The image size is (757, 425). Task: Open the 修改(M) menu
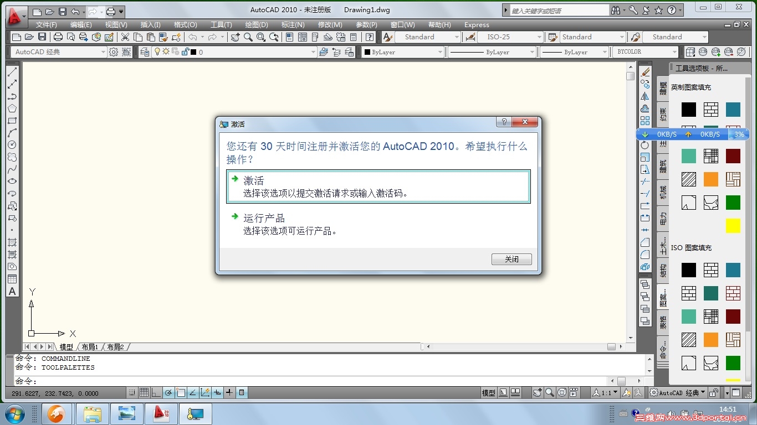click(330, 25)
